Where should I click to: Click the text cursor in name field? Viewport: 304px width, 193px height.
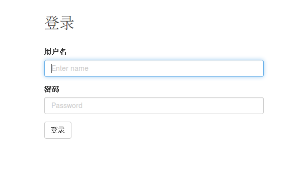pos(51,68)
